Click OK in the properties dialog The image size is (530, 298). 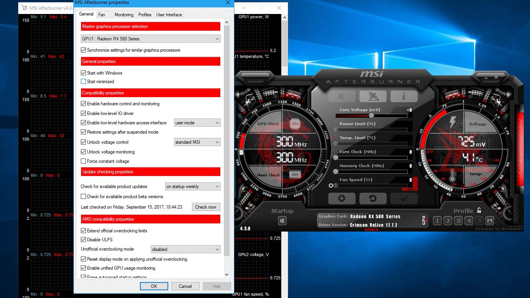click(154, 286)
